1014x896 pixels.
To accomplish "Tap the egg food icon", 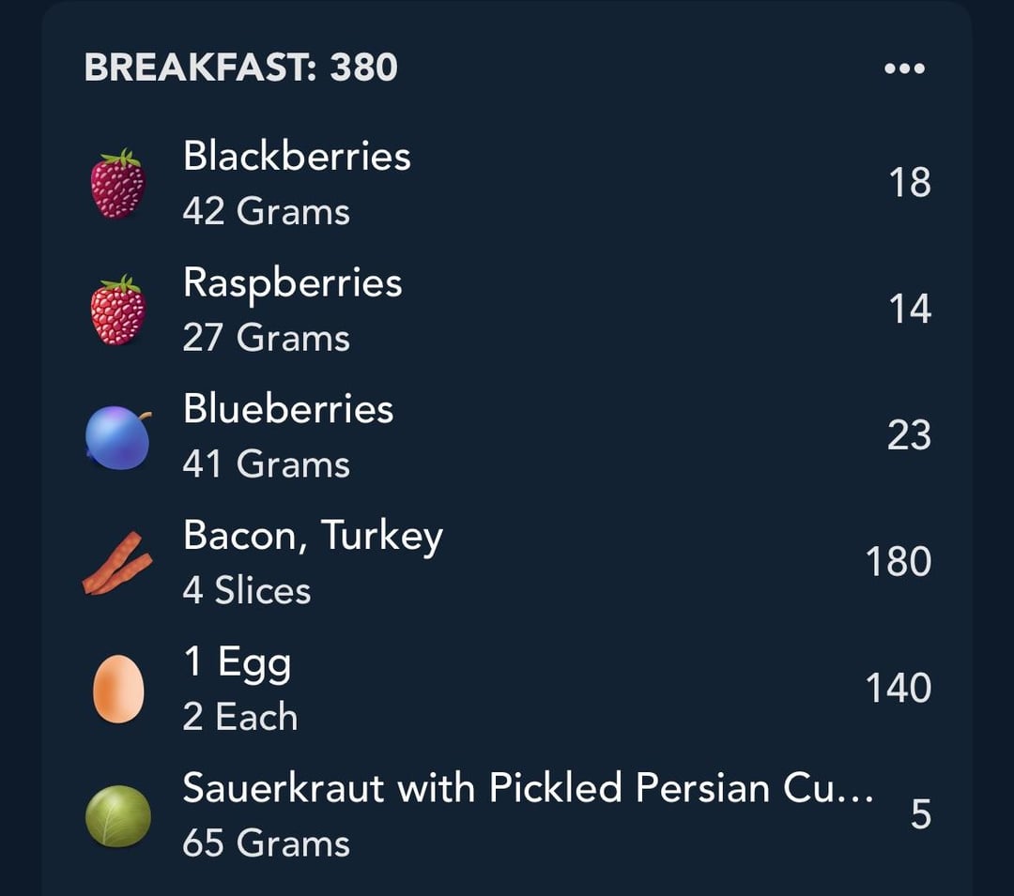I will [118, 690].
